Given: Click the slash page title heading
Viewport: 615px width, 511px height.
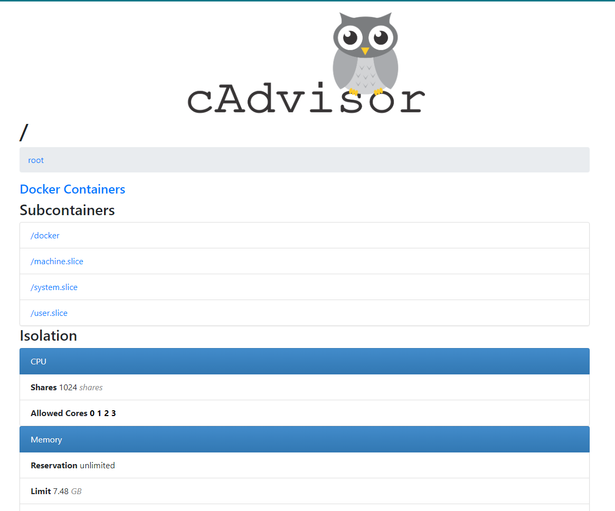Looking at the screenshot, I should (x=24, y=132).
